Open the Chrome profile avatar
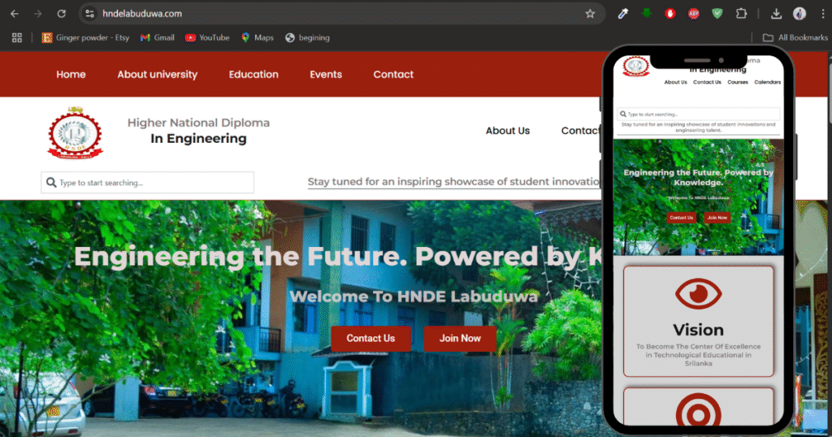This screenshot has height=437, width=832. coord(799,14)
